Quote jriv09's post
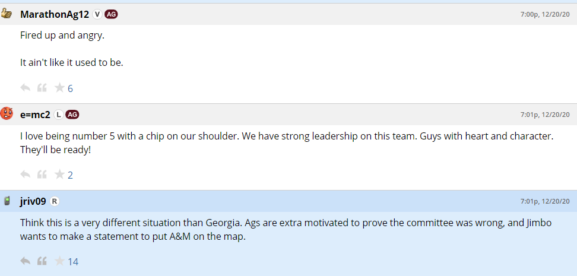 point(42,261)
